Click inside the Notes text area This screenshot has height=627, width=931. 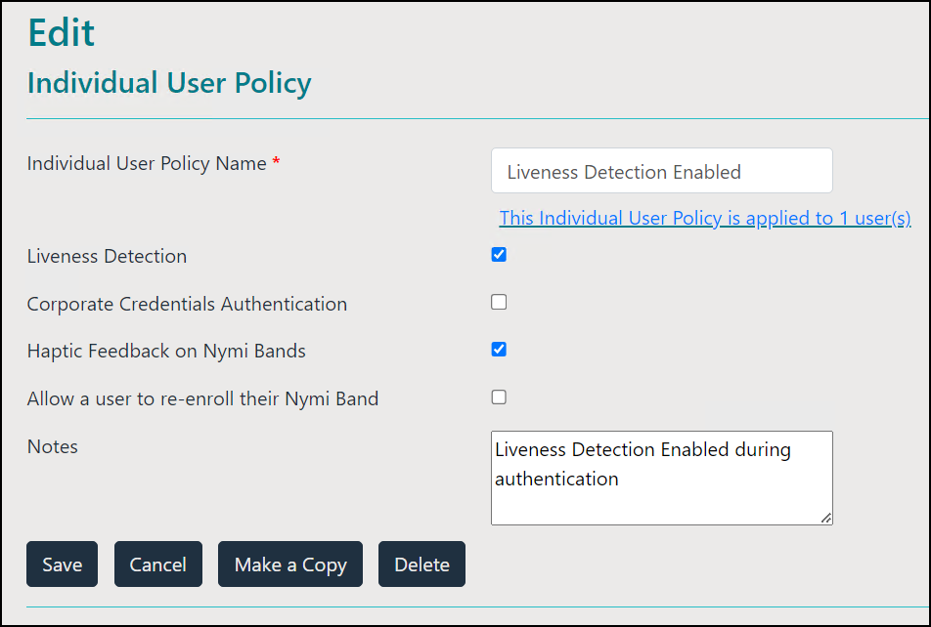click(x=661, y=479)
